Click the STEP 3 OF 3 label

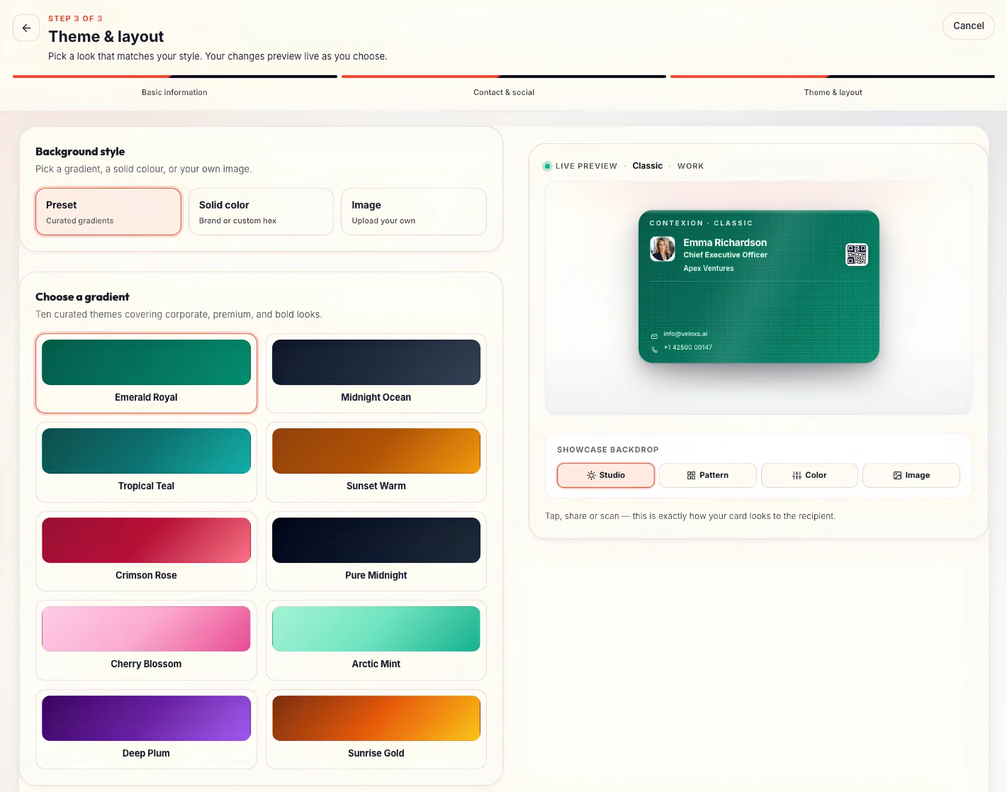coord(75,18)
